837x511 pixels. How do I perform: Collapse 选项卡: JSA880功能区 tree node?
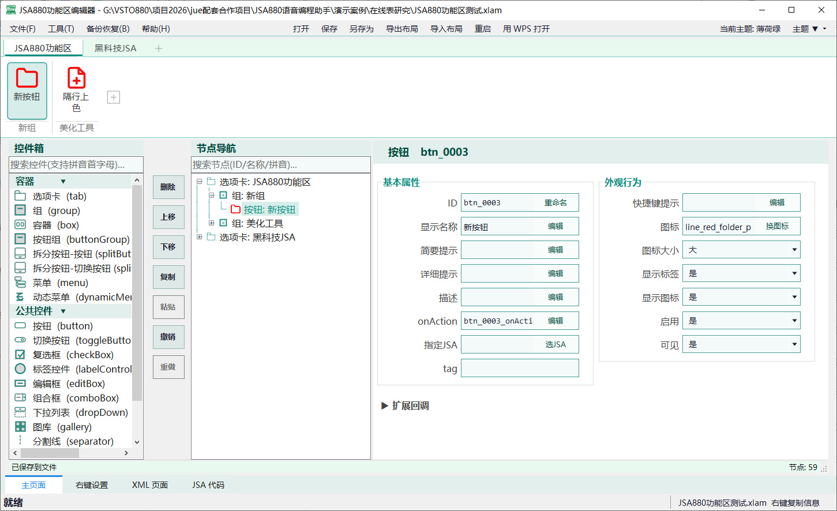pyautogui.click(x=200, y=182)
